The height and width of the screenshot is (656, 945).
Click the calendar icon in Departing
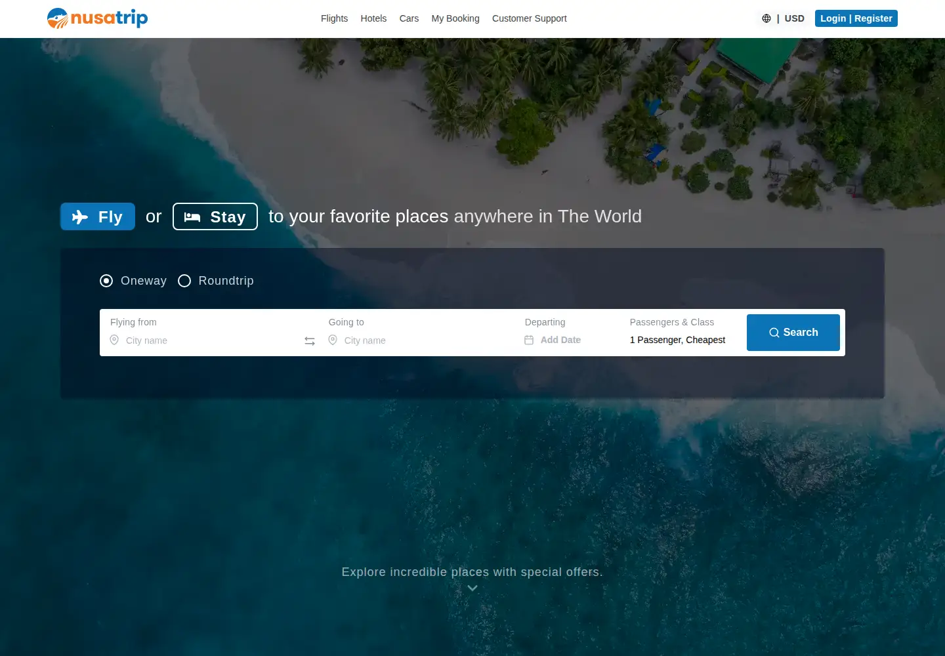point(529,340)
